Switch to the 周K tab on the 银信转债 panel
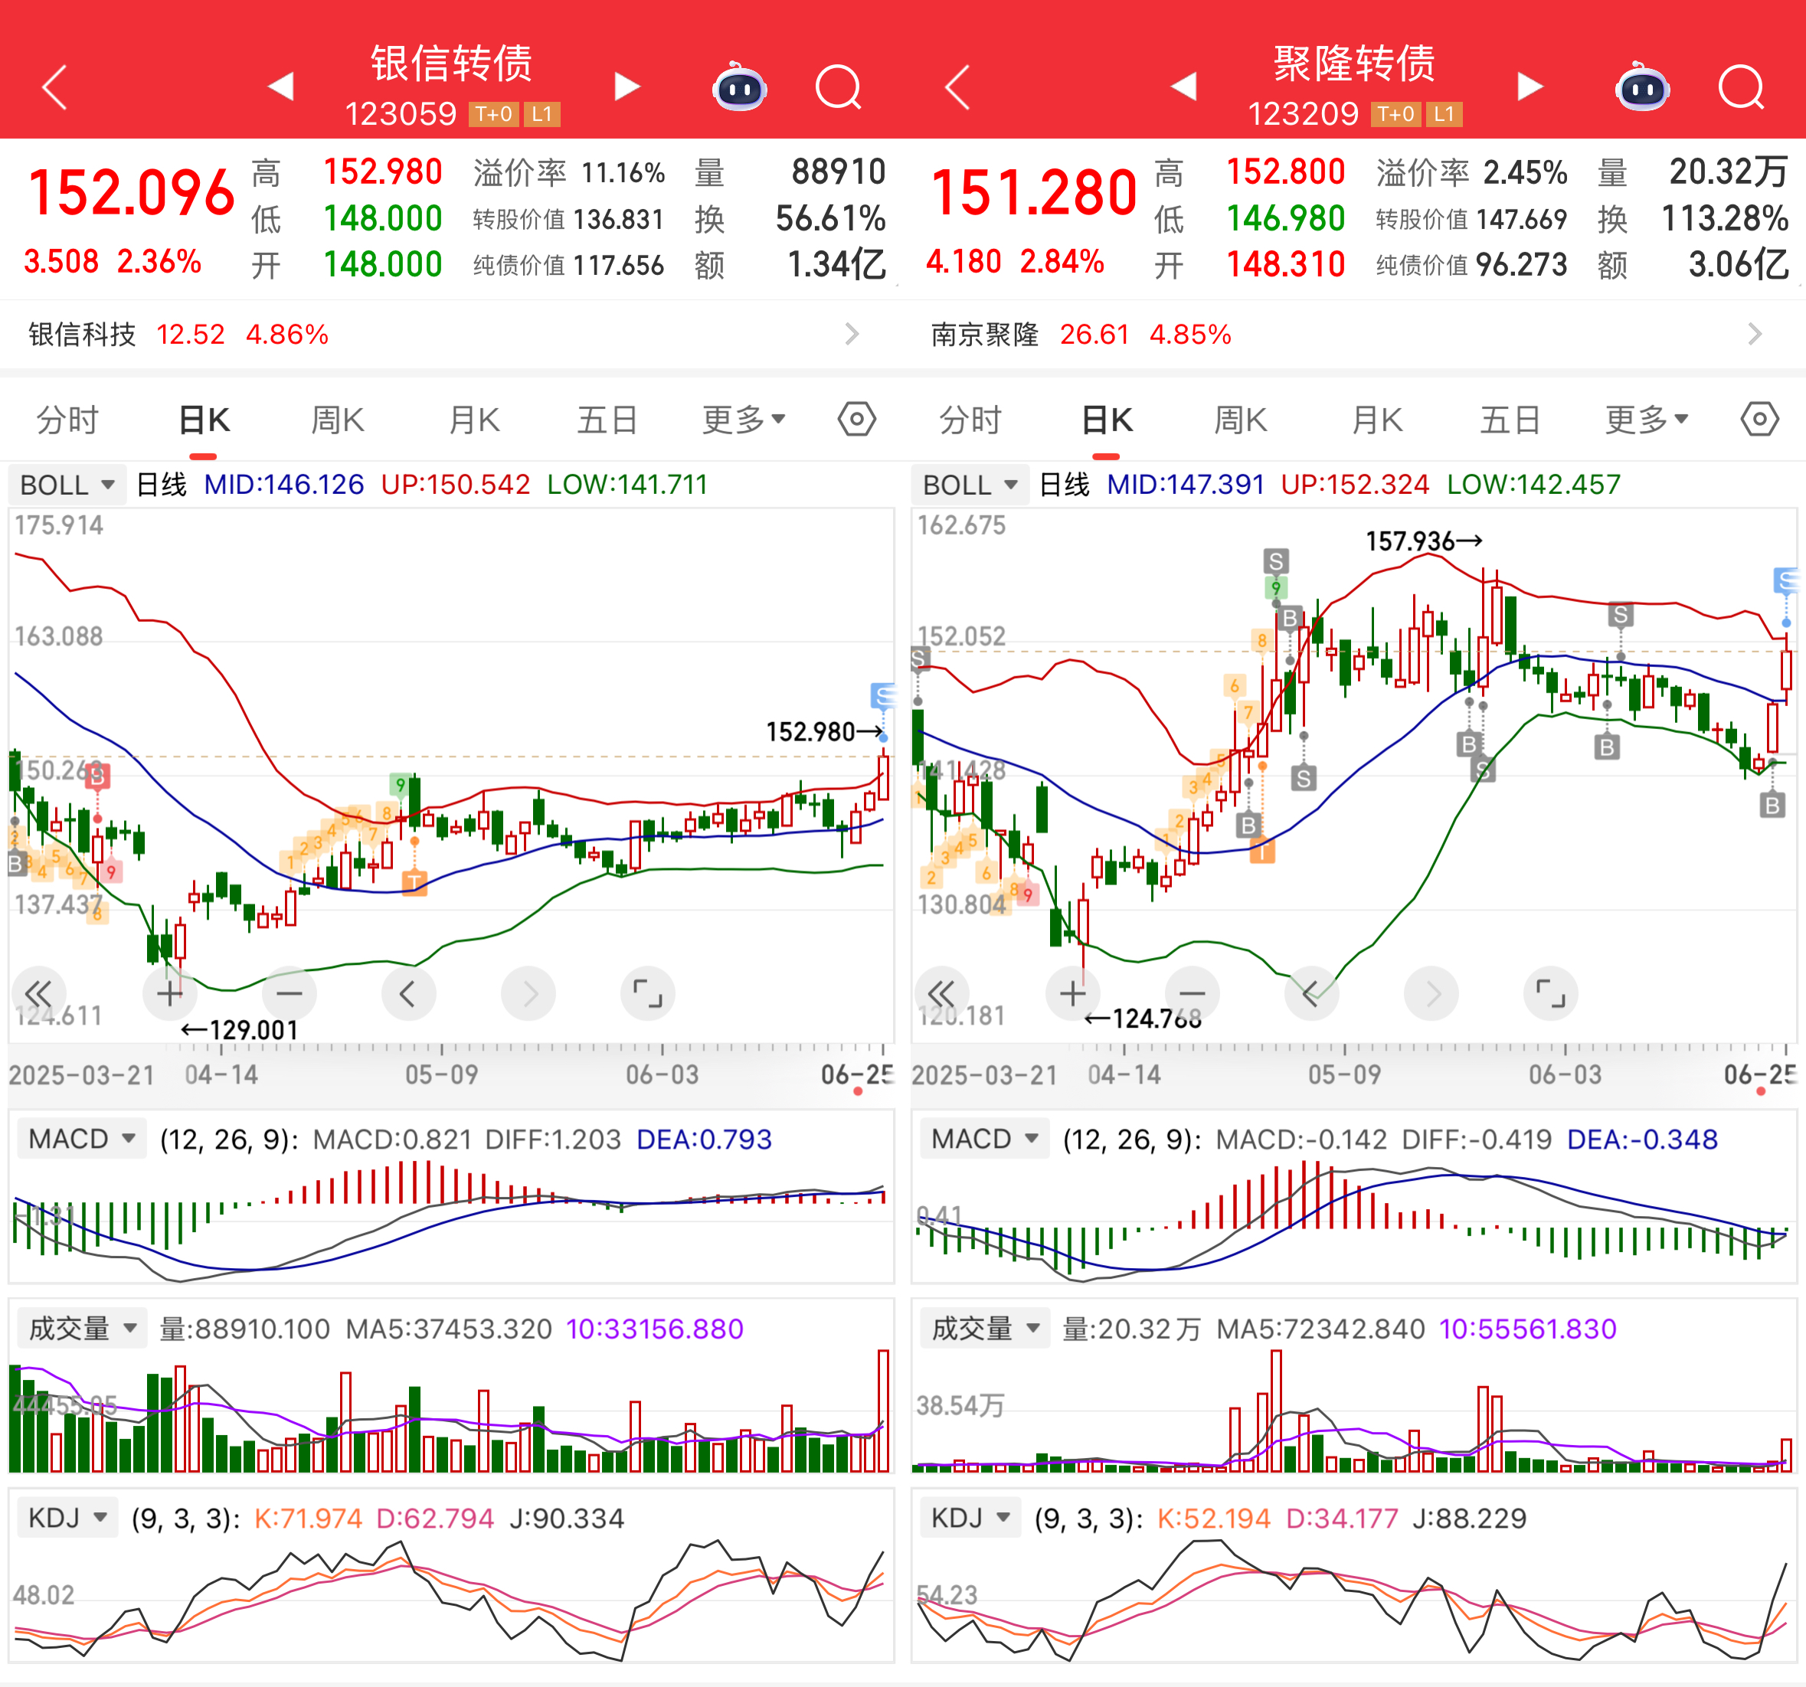 coord(337,420)
